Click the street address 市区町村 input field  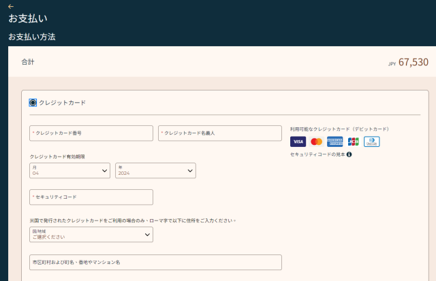point(155,262)
